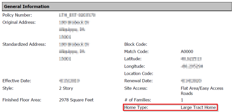This screenshot has width=233, height=112.
Task: Click the Effective Date label
Action: click(x=17, y=81)
